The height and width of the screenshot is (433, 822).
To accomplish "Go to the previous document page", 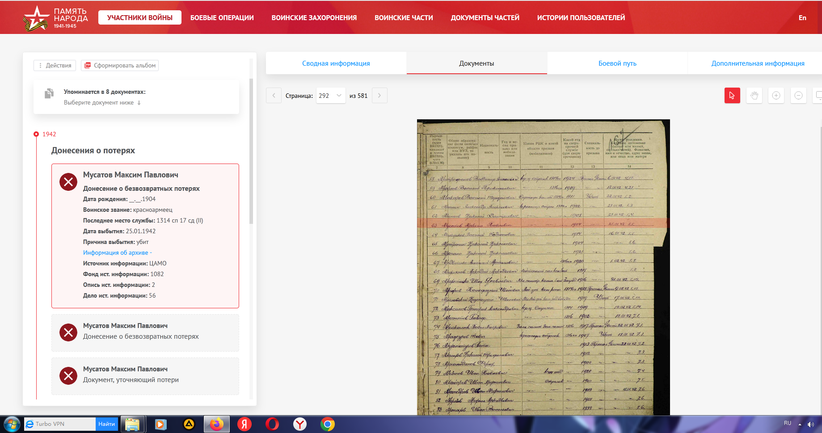I will 274,96.
